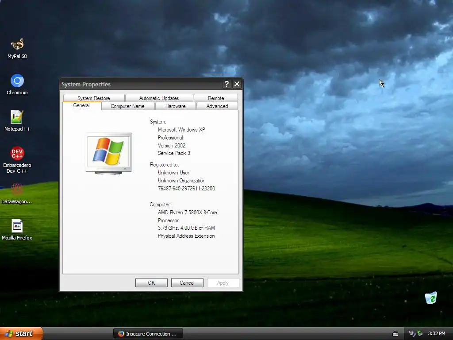
Task: Click the taskbar clock showing 3:32 PM
Action: tap(437, 334)
